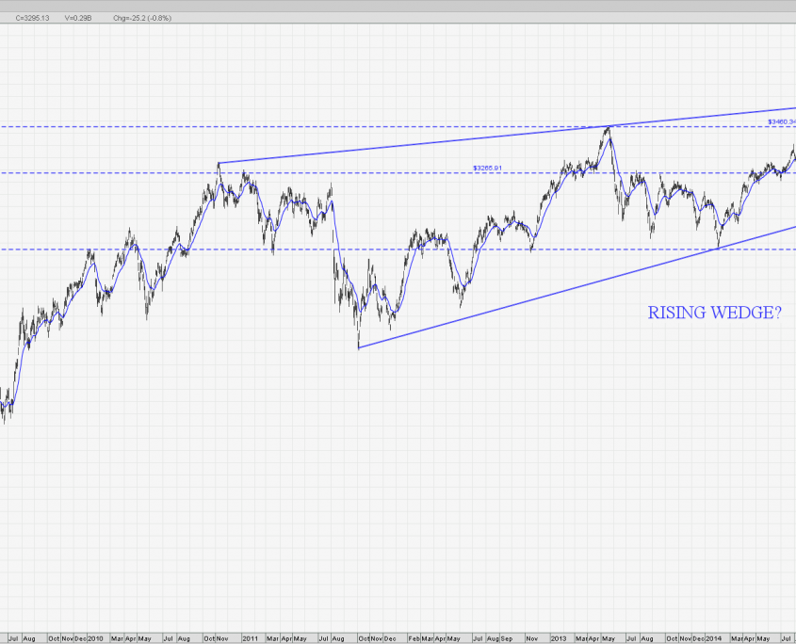This screenshot has height=644, width=796.
Task: Select the $3265.91 price level label
Action: [493, 169]
